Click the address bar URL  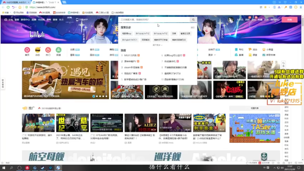point(43,7)
